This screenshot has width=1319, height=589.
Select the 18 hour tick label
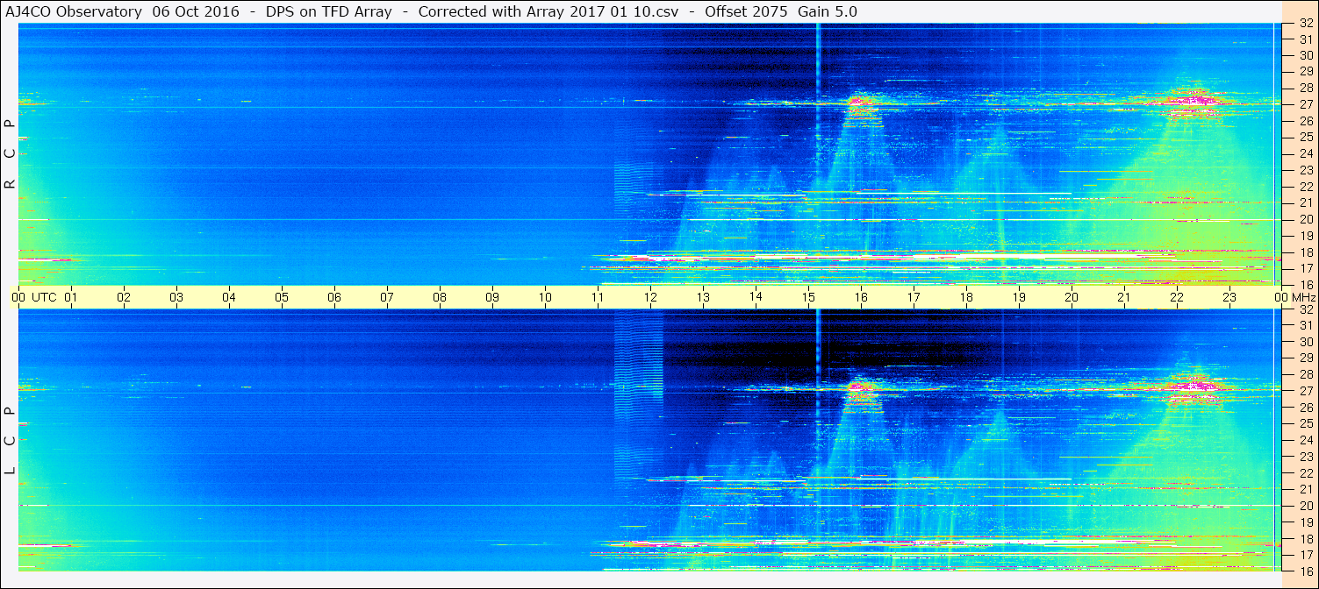(x=966, y=297)
